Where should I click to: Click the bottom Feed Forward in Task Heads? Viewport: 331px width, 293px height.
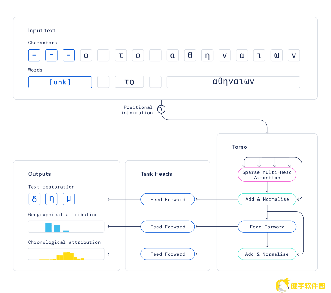pos(168,254)
